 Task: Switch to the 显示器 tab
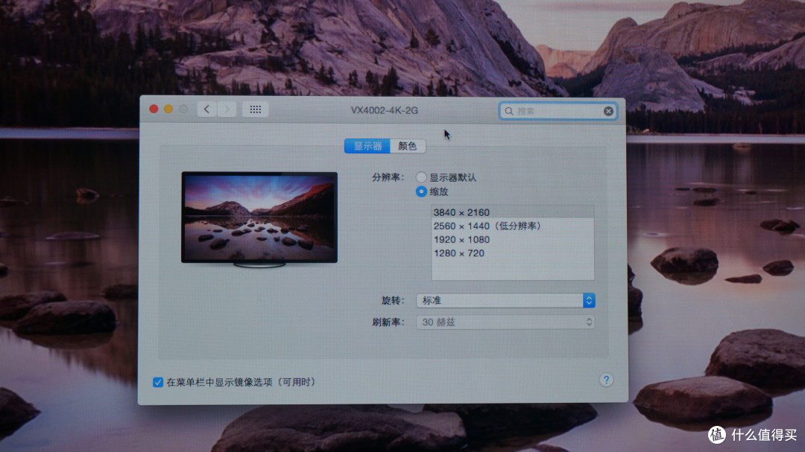[x=367, y=146]
